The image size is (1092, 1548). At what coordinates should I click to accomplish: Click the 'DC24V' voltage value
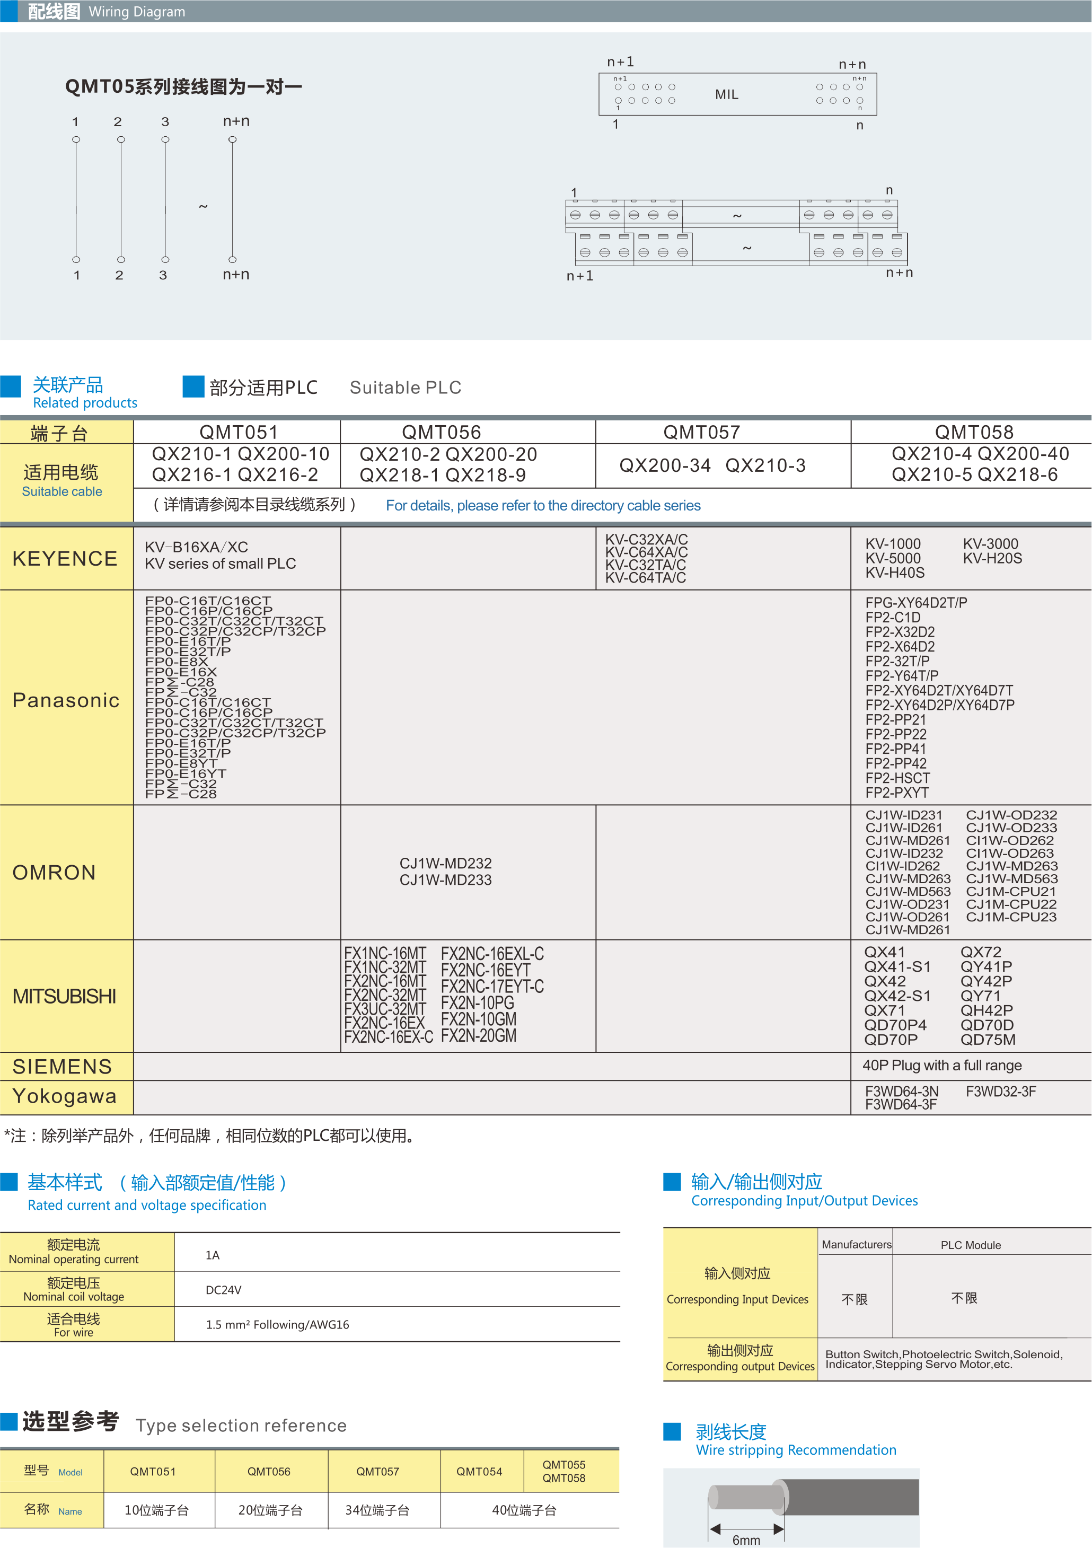point(223,1290)
